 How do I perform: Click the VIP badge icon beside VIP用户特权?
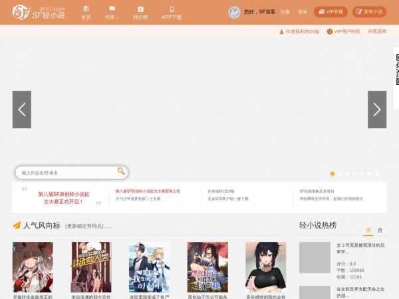(330, 31)
